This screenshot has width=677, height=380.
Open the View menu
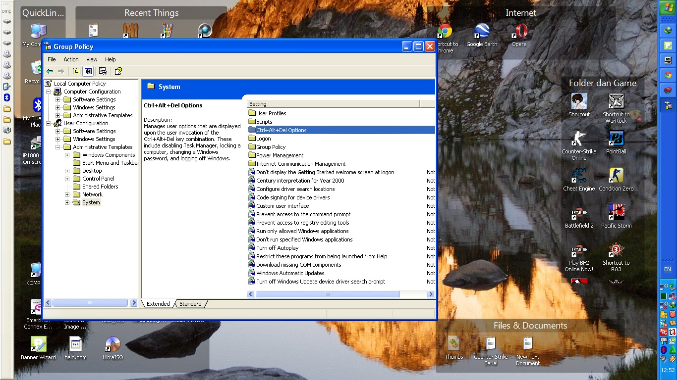coord(92,59)
